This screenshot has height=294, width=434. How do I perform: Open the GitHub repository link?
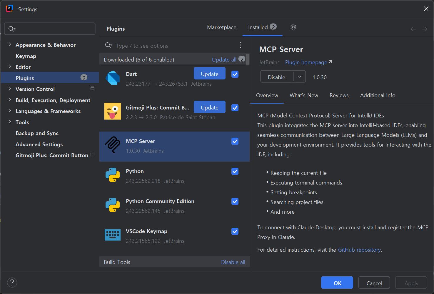click(359, 250)
